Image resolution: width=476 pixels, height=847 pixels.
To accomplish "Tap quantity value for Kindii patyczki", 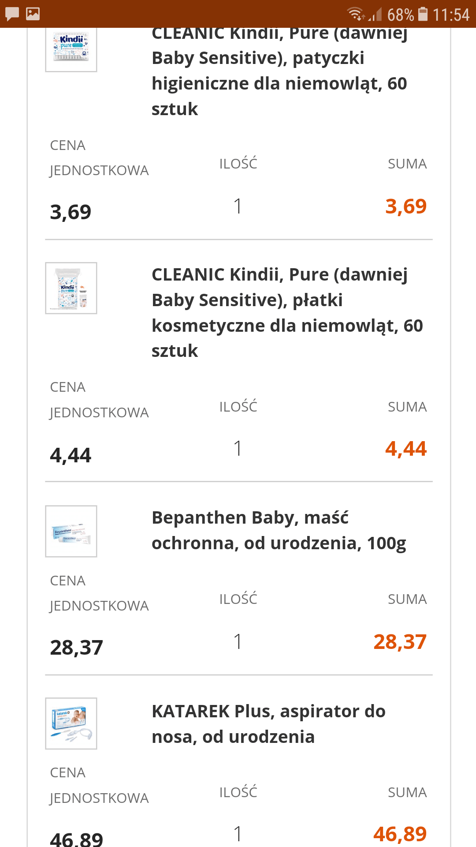I will (238, 206).
